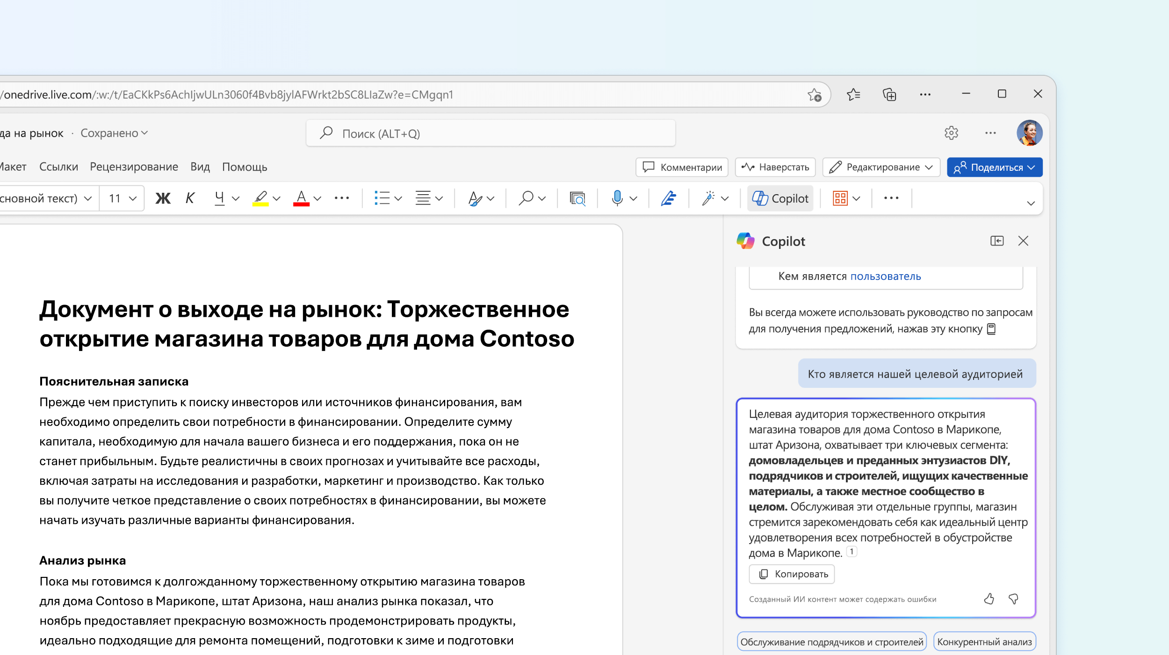Click the Find magnifier icon in ribbon
Screen dimensions: 1169x655
(x=526, y=198)
